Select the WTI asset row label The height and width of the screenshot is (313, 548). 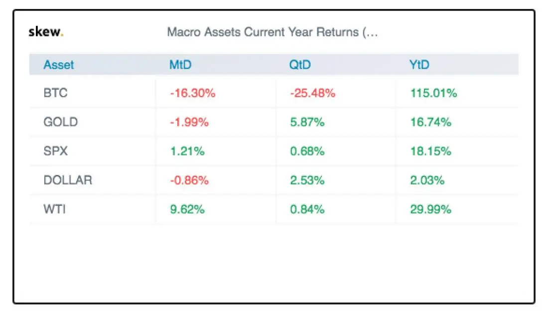click(x=54, y=209)
